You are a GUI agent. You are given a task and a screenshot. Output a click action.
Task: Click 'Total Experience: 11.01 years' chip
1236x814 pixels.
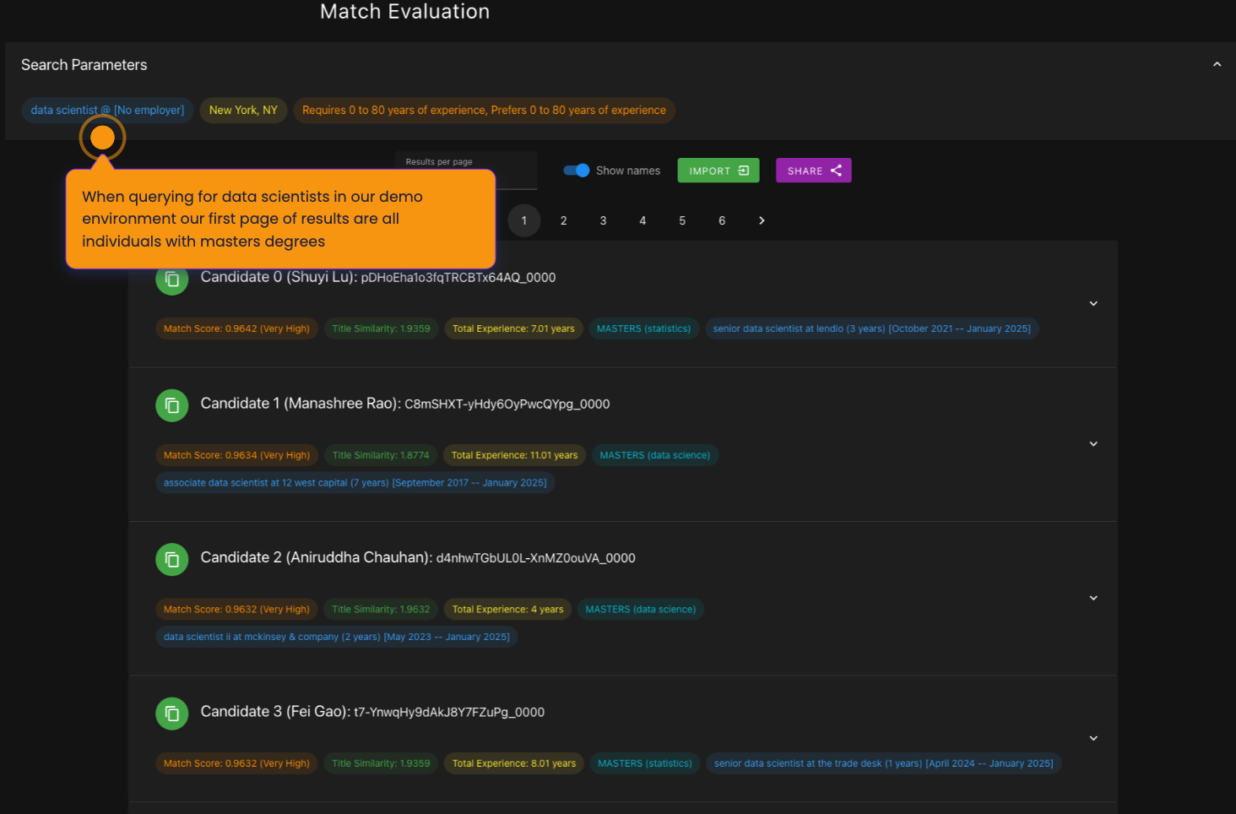pos(514,455)
